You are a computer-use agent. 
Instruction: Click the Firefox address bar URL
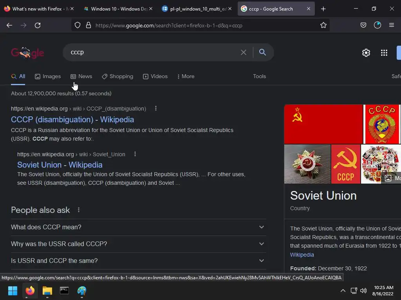click(169, 25)
